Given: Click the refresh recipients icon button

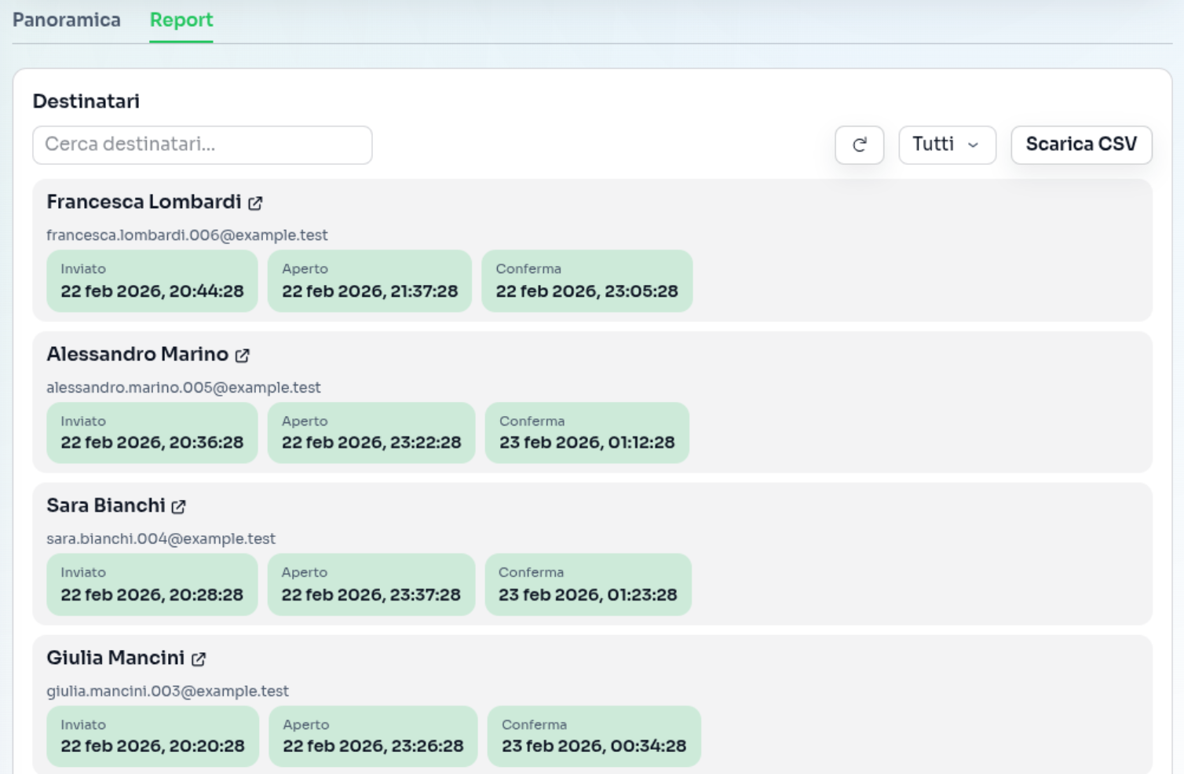Looking at the screenshot, I should (859, 145).
